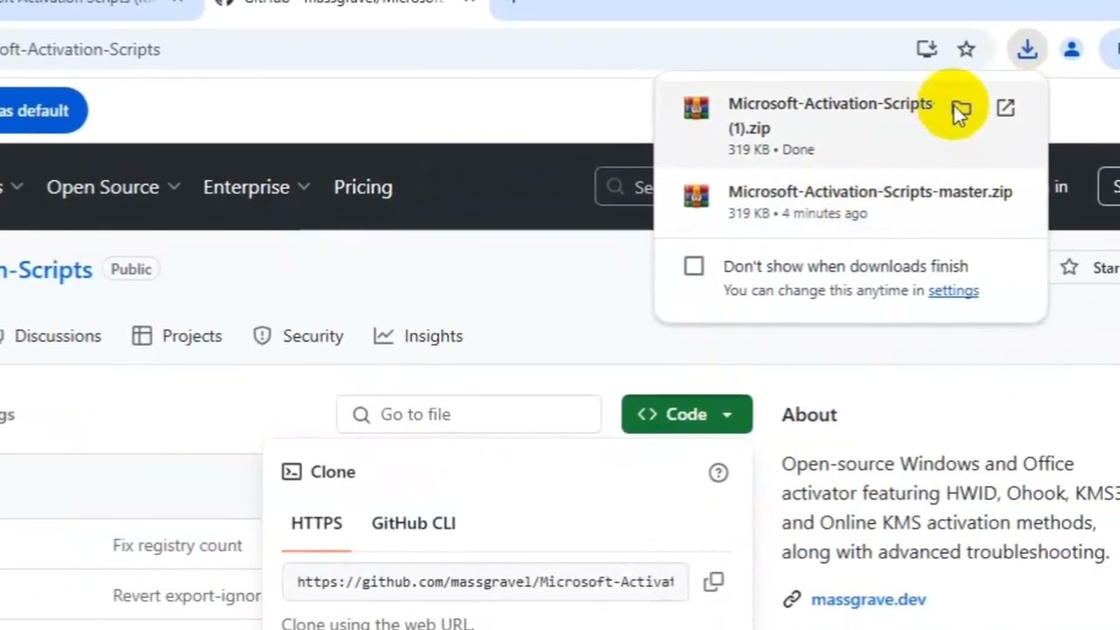Click the Star icon for the repository
The height and width of the screenshot is (630, 1120).
(x=1069, y=268)
